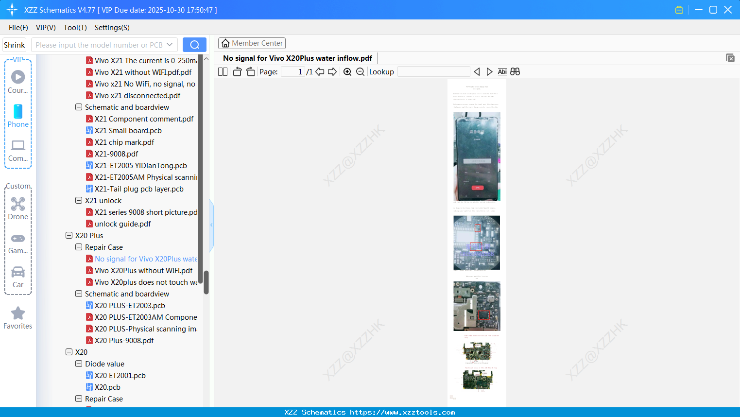Open the Tool menu
740x417 pixels.
[x=75, y=28]
